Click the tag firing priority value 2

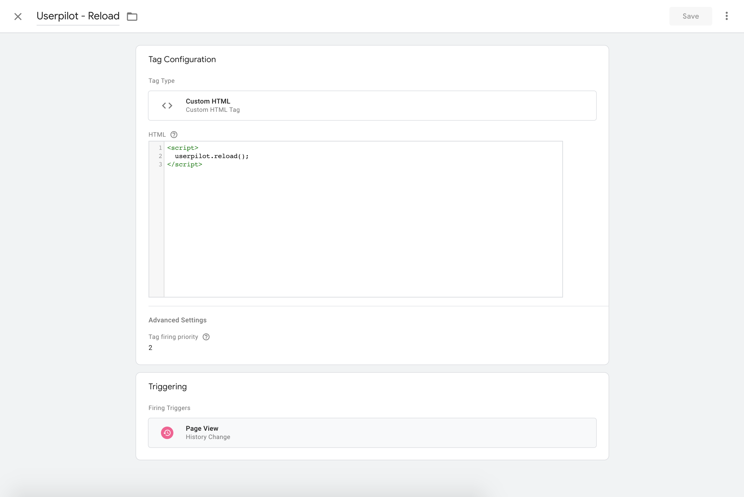click(x=151, y=348)
